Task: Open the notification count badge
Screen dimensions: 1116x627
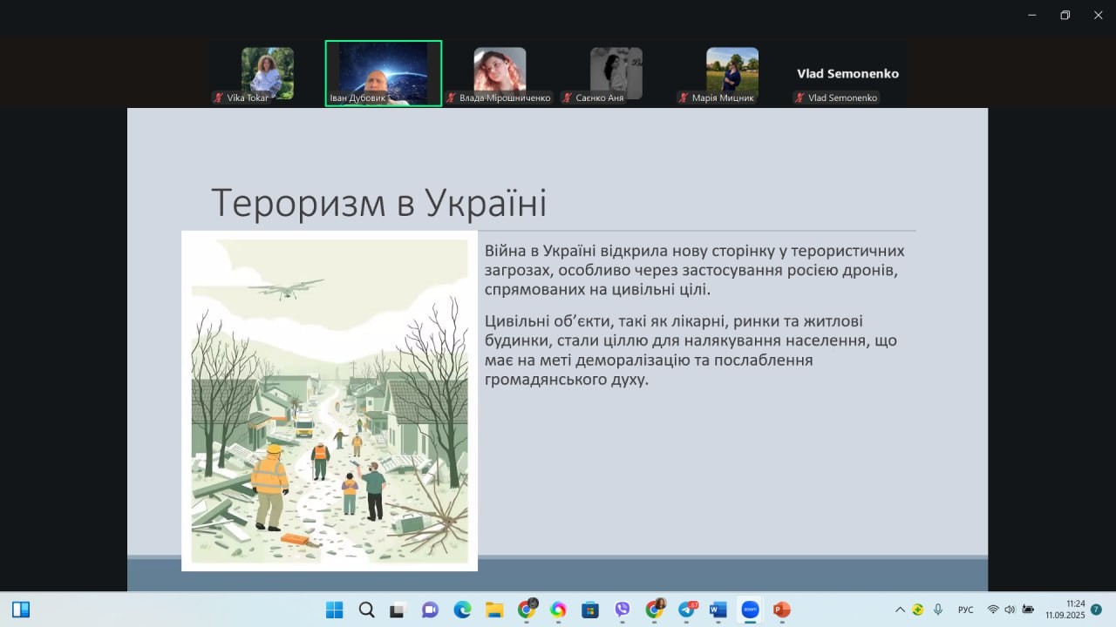Action: pos(1096,610)
